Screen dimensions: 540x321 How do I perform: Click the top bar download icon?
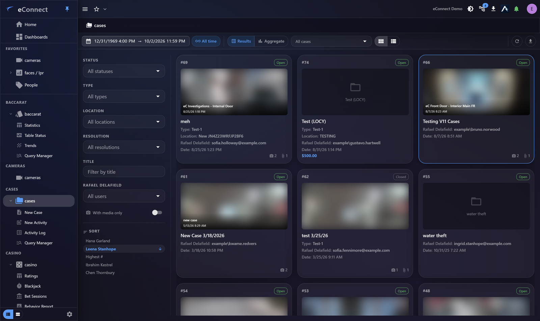coord(493,9)
